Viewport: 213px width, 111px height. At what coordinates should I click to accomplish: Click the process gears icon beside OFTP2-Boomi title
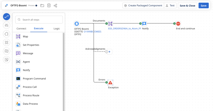coord(6,6)
